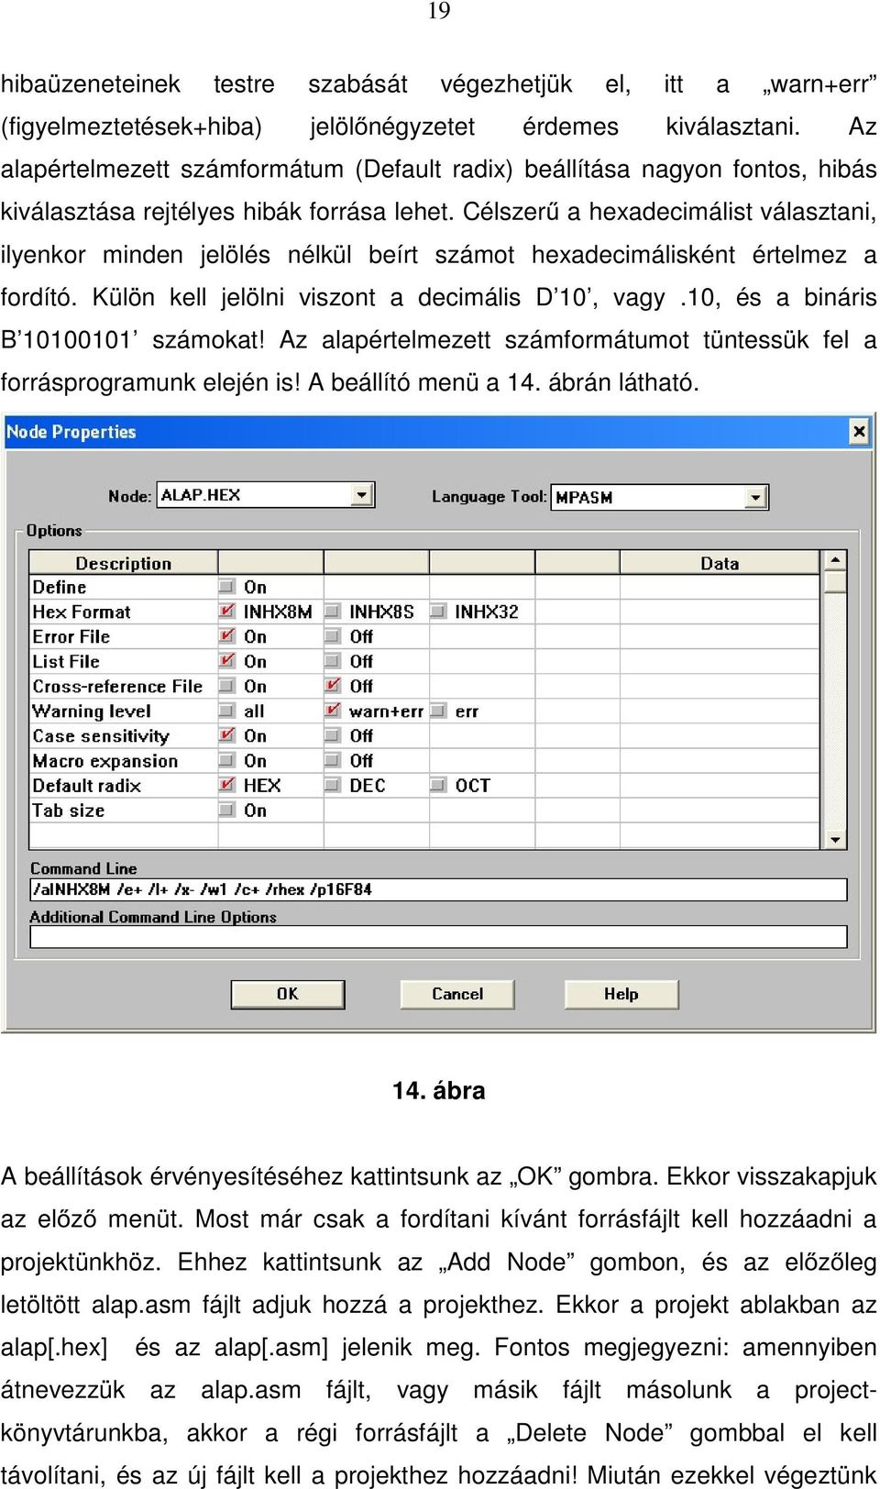Toggle the INHX8M hex format checkbox
880x1489 pixels.
click(226, 612)
